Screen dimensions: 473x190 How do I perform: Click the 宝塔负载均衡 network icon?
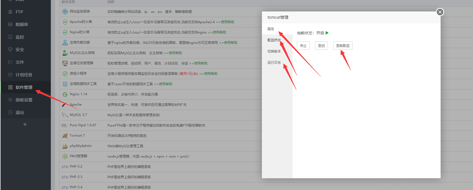(x=65, y=42)
